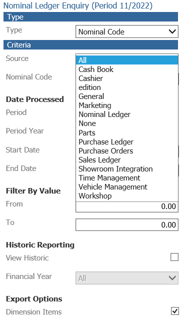Enable the View Historic checkbox

coord(174,257)
